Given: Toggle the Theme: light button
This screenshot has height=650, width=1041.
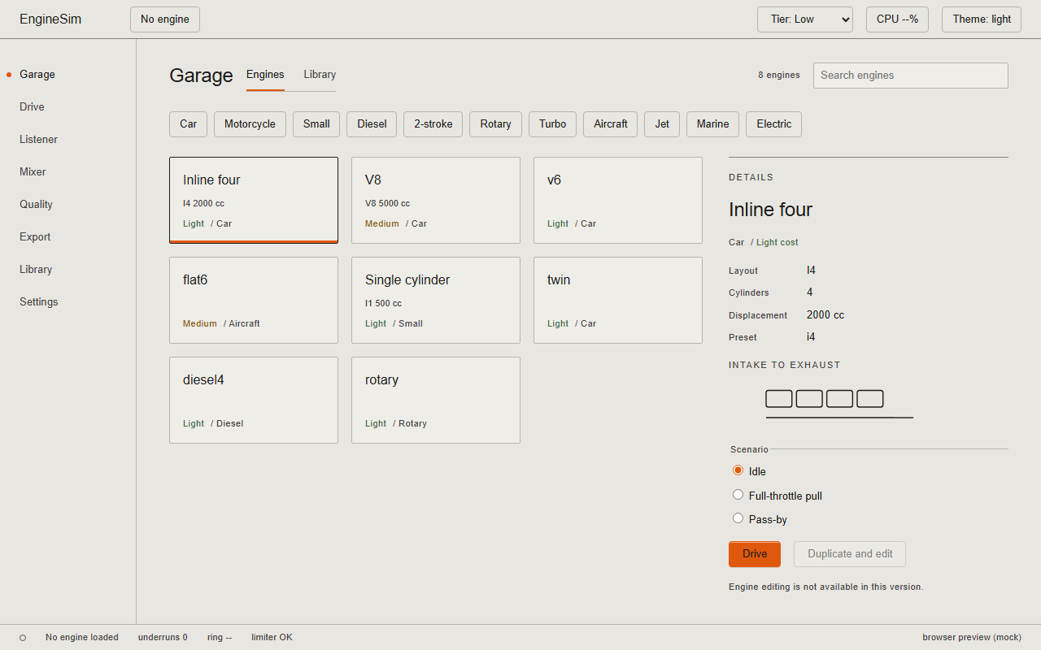Looking at the screenshot, I should pos(982,19).
